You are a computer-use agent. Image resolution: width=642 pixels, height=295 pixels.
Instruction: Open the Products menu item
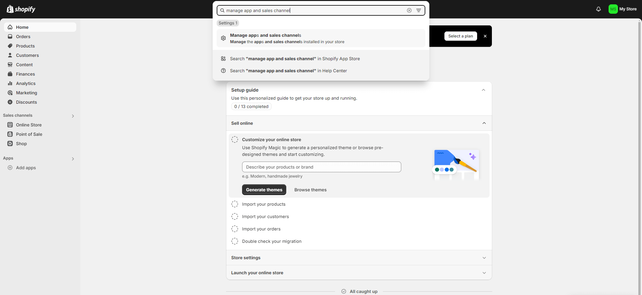[x=40, y=46]
